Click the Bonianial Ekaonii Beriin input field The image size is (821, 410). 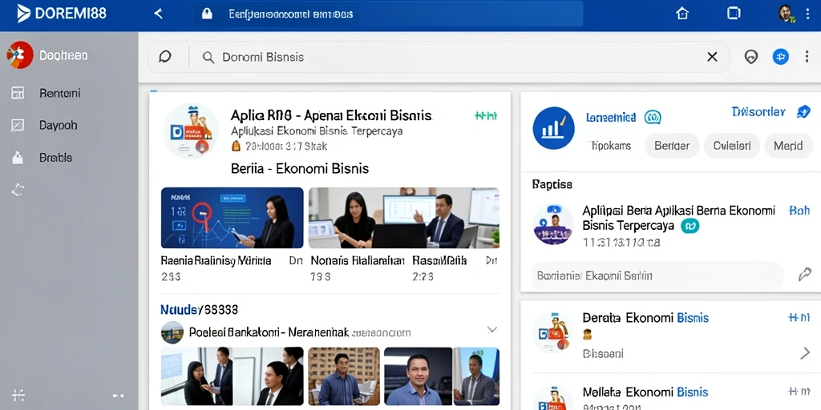point(657,275)
